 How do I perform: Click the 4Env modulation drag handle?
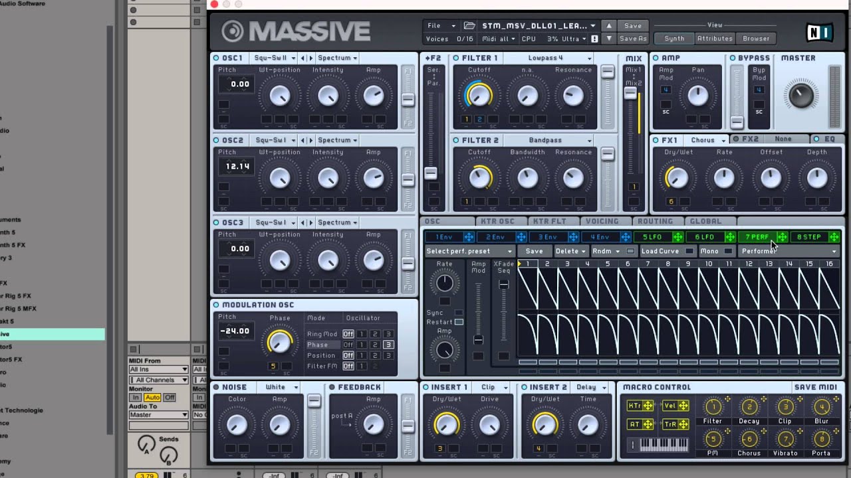tap(626, 237)
